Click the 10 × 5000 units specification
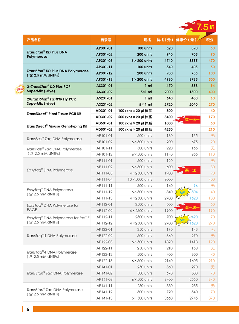Screen dimensions: 239x324 (x=140, y=180)
